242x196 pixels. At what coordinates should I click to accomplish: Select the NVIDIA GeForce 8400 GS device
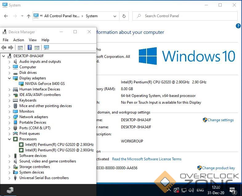pos(45,84)
